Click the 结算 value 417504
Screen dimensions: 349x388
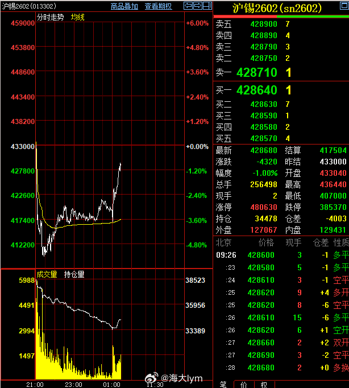click(333, 150)
